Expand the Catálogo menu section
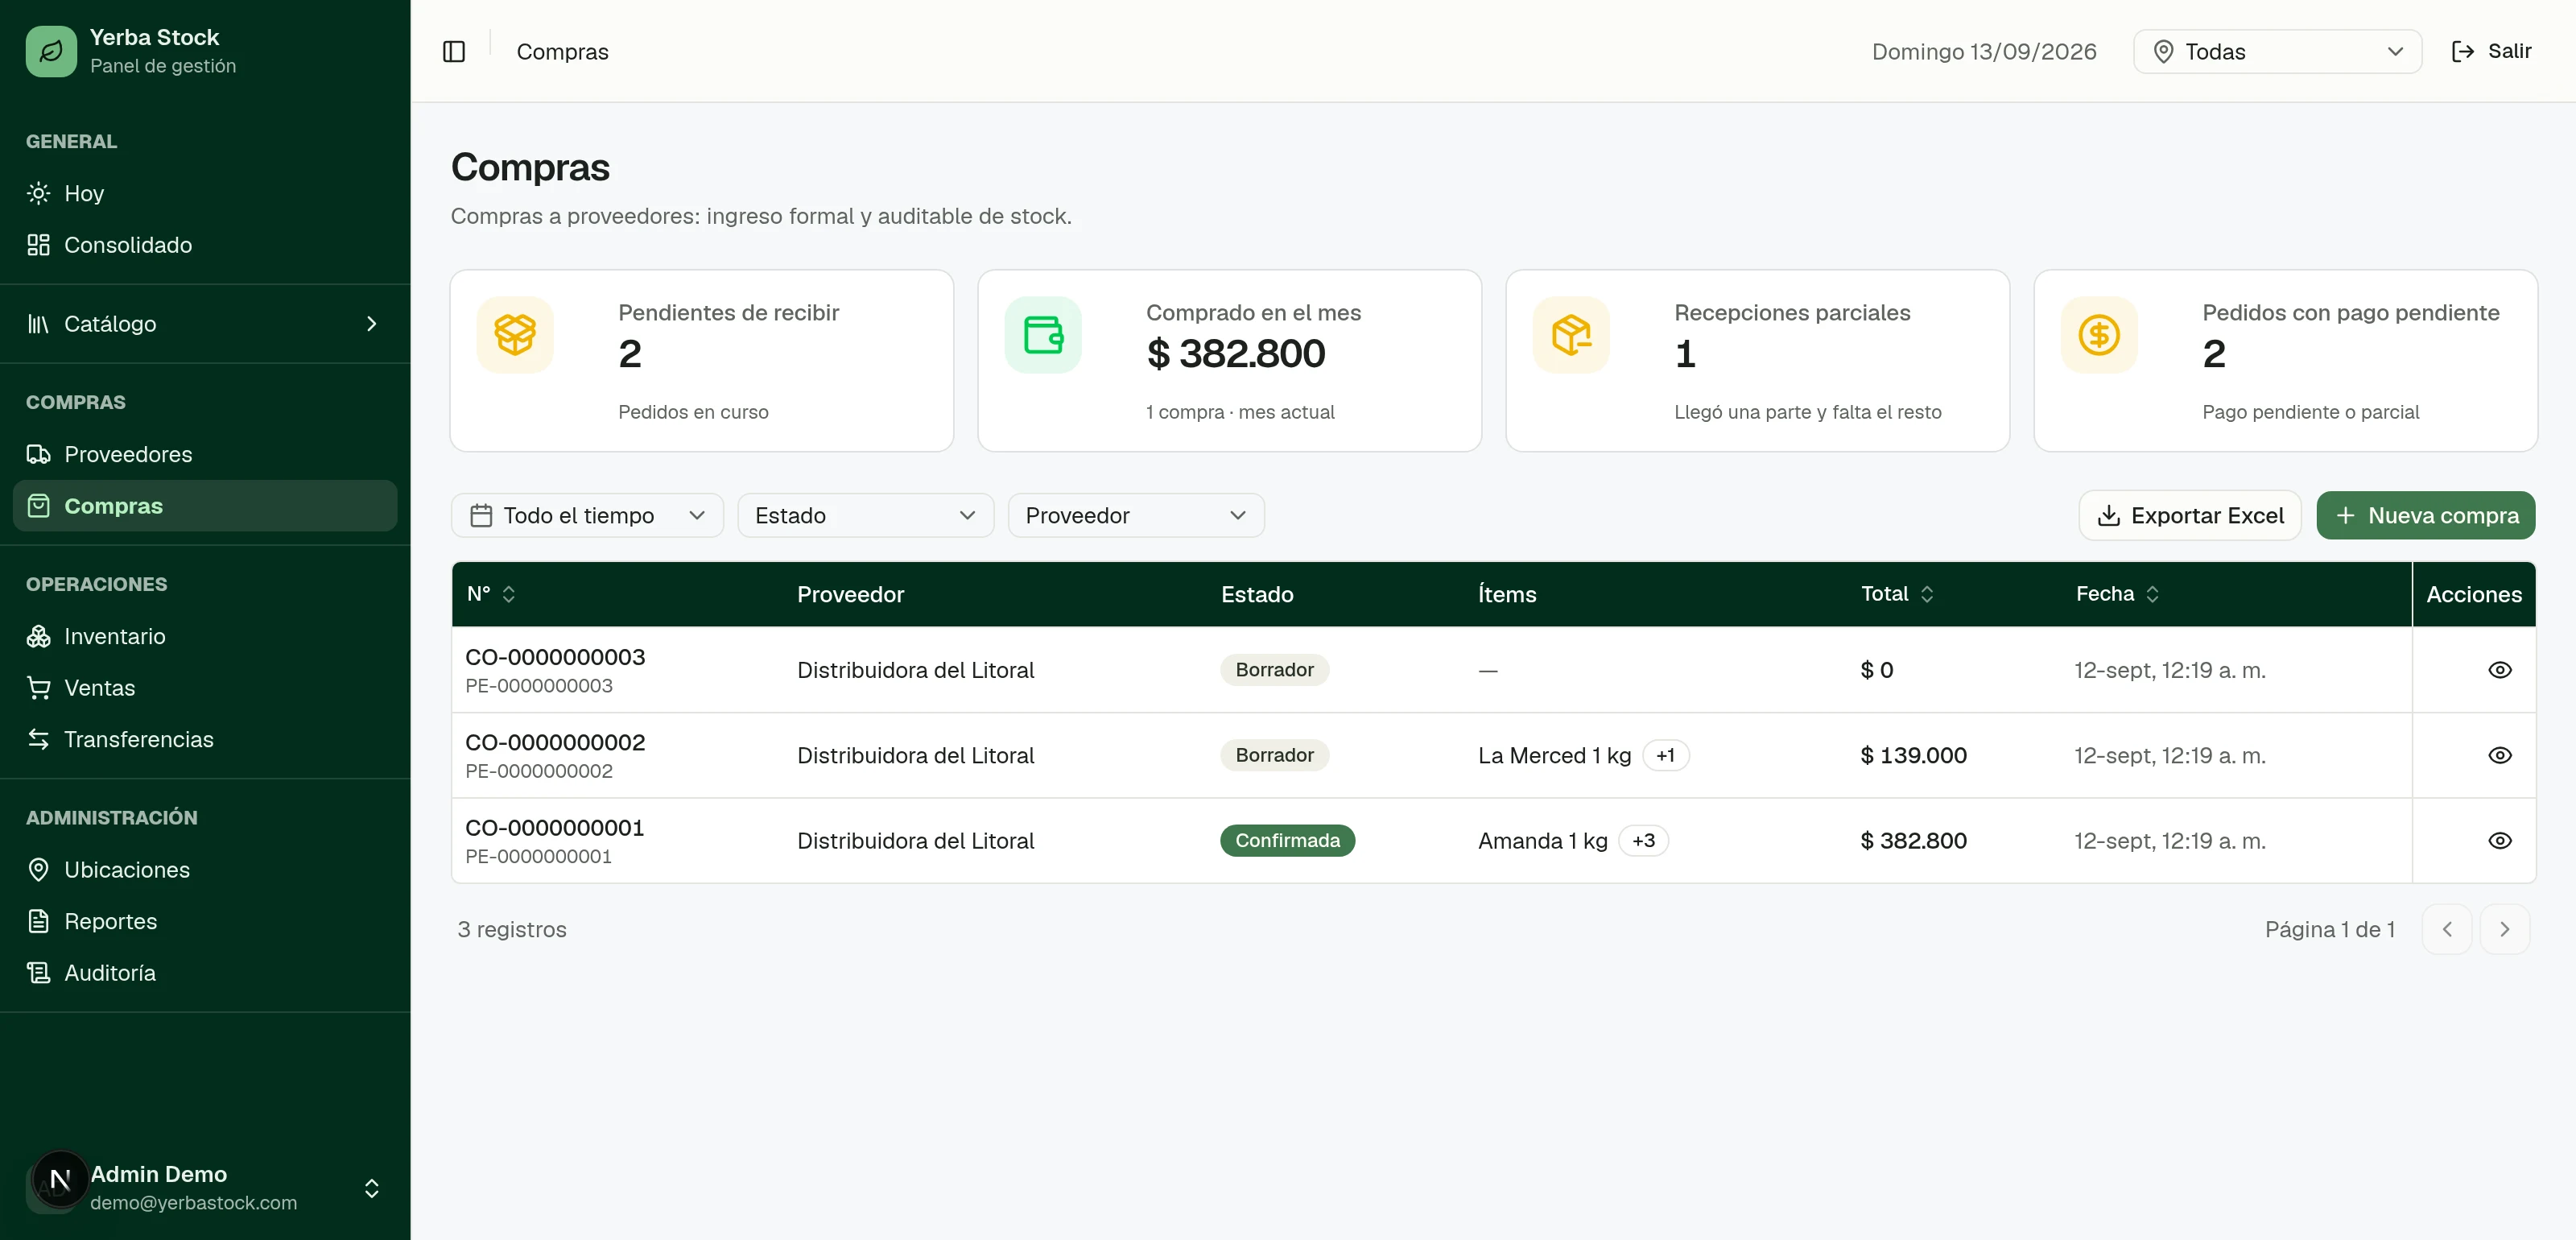This screenshot has width=2576, height=1240. (204, 323)
